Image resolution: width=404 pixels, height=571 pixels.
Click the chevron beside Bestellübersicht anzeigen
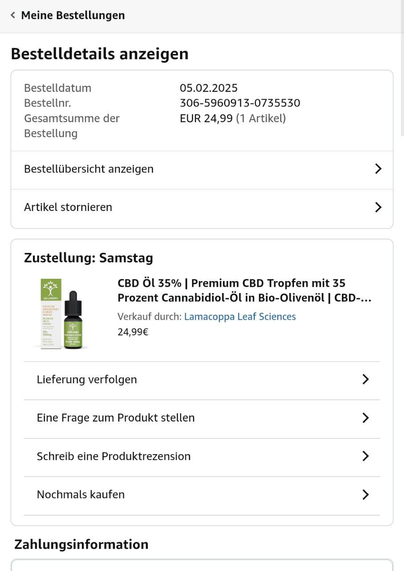pyautogui.click(x=378, y=169)
